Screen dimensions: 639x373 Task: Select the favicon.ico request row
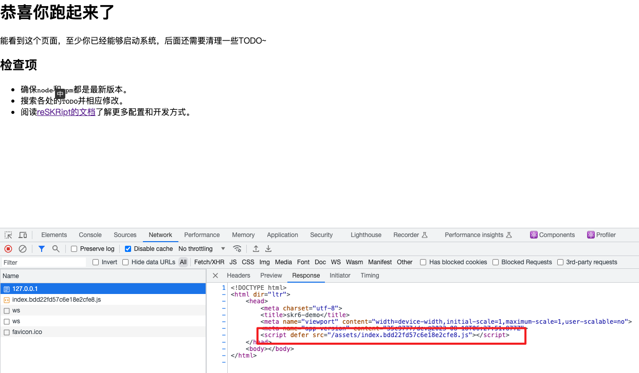tap(103, 332)
